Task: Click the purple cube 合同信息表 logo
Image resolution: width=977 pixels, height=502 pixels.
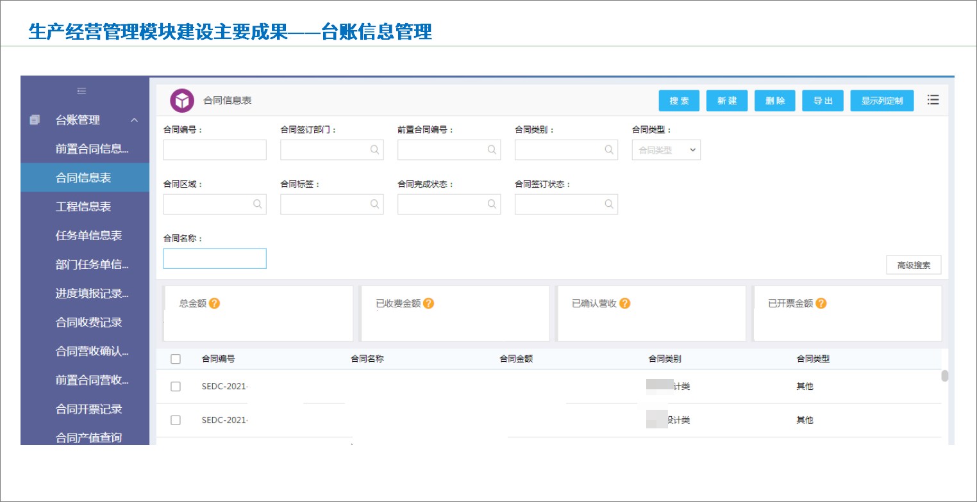Action: (x=182, y=101)
